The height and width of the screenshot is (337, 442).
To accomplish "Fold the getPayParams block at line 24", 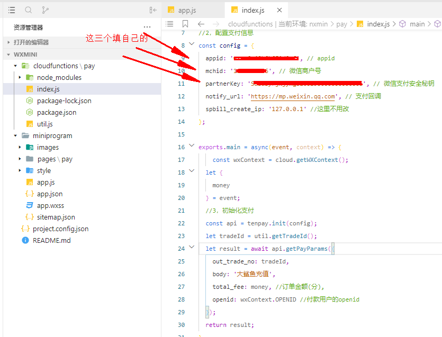I will click(x=192, y=247).
